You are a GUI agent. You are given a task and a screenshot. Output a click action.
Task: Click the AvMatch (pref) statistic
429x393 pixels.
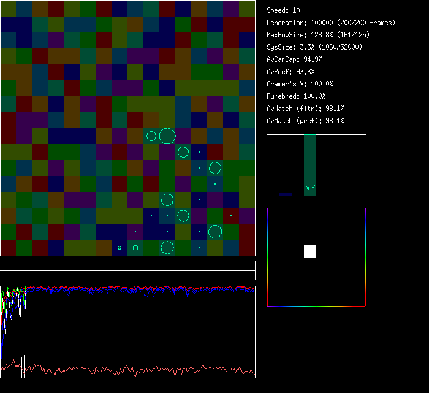tap(305, 121)
